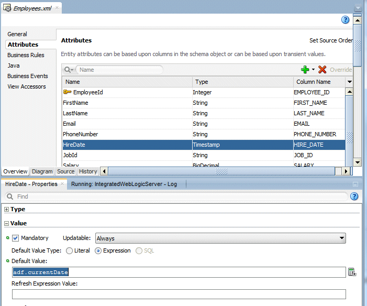Toggle the Mandatory checkbox
The image size is (367, 306).
[16, 238]
